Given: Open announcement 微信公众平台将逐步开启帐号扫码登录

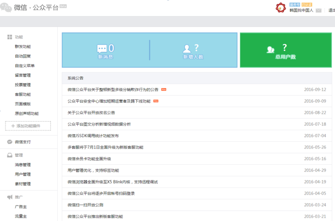Looking at the screenshot, I should point(101,194).
